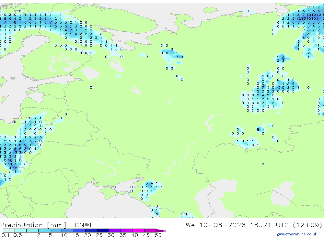Click the 15–20 mm legend color segment
The image size is (324, 237).
[x=80, y=231]
